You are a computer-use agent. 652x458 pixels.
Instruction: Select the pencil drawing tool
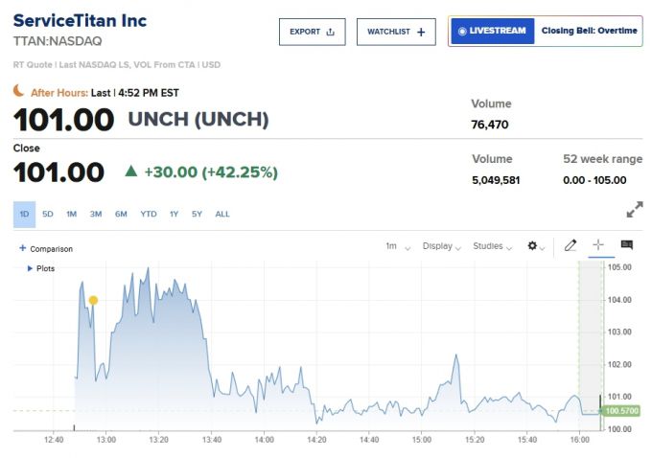pos(570,246)
